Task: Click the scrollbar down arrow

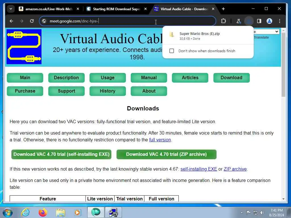Action: (283, 199)
